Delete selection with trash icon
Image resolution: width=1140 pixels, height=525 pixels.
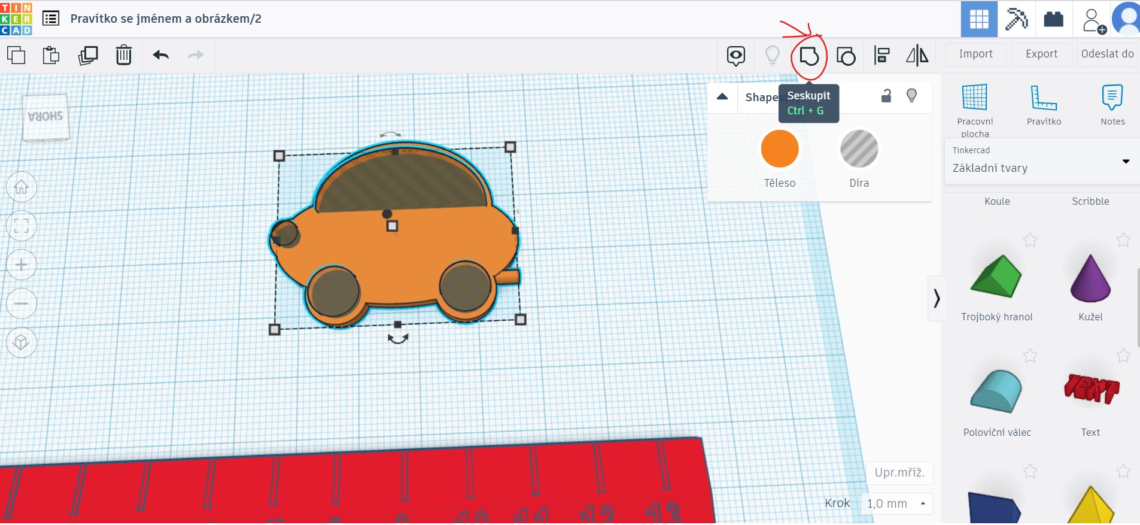click(124, 55)
